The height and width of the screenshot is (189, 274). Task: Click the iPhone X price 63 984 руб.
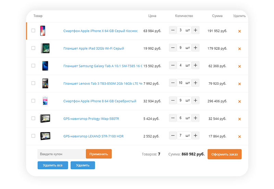[152, 31]
